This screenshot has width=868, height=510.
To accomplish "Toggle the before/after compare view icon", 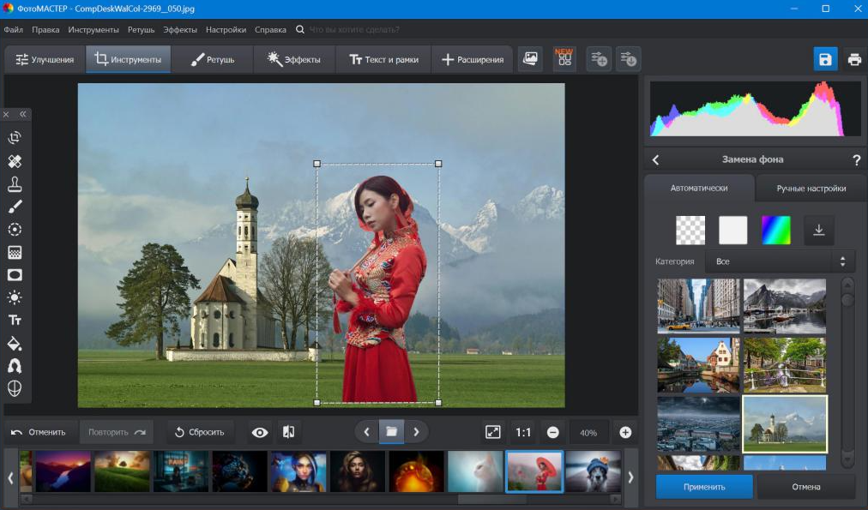I will tap(288, 432).
